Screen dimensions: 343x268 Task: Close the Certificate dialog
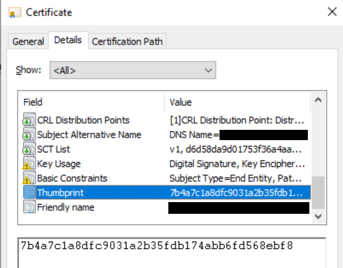[332, 12]
